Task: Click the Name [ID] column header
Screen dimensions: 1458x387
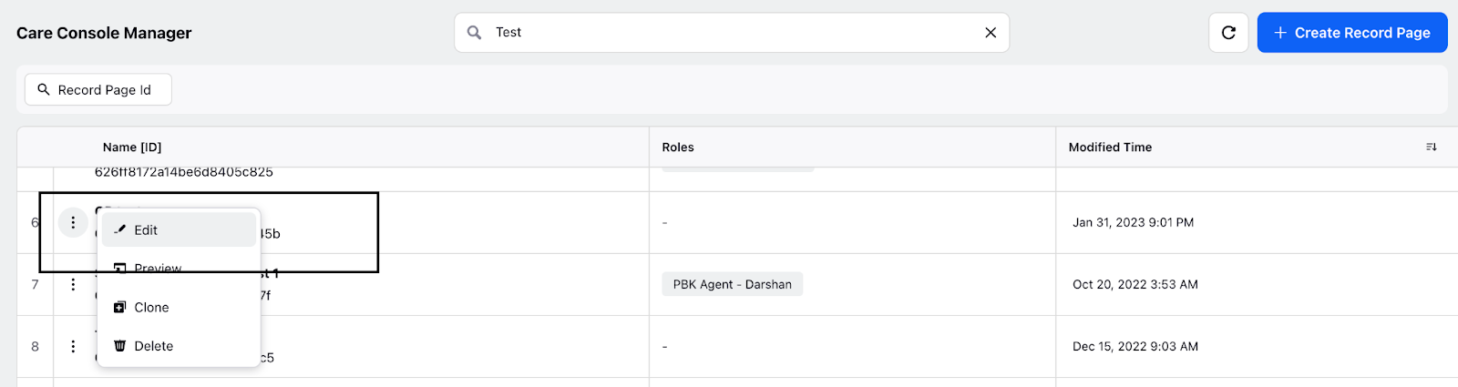Action: 132,147
